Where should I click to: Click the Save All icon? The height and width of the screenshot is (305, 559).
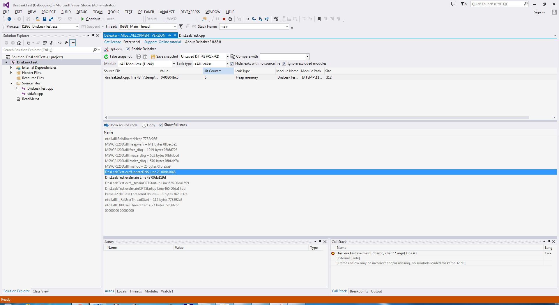51,19
